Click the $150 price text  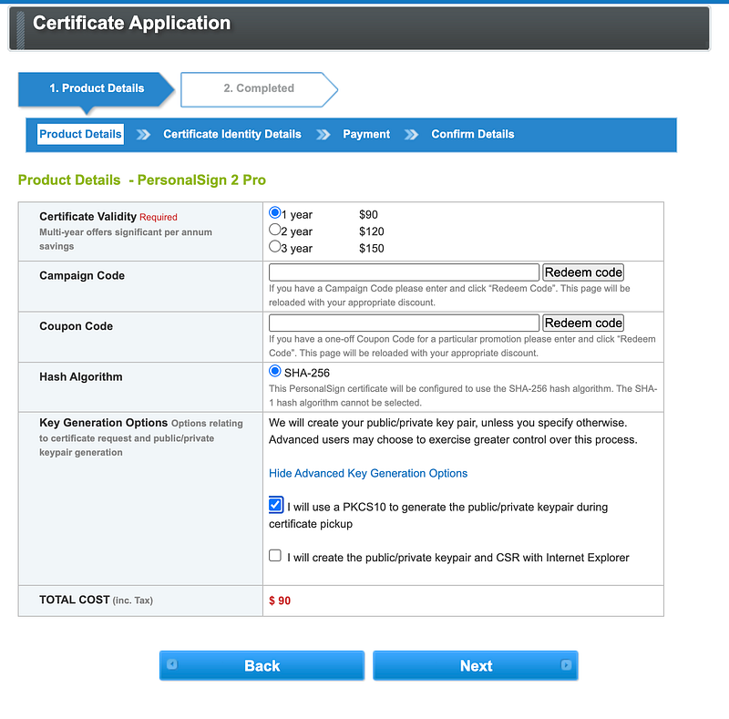372,249
